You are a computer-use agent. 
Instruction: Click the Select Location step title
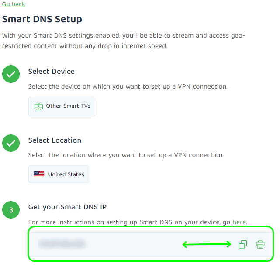[x=55, y=140]
